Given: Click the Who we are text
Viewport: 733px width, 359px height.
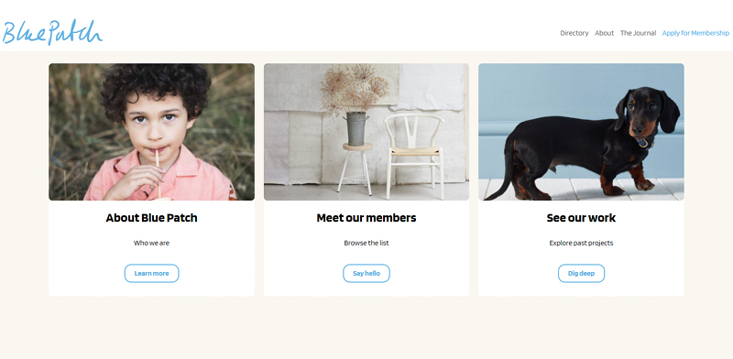Looking at the screenshot, I should click(x=151, y=243).
